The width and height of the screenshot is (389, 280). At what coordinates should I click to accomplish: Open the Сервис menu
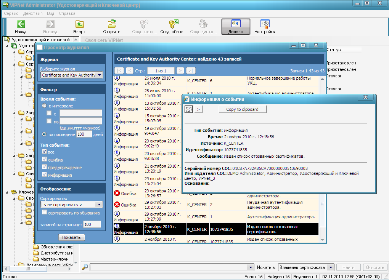11,13
